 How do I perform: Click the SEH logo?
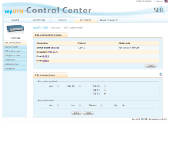click(159, 9)
